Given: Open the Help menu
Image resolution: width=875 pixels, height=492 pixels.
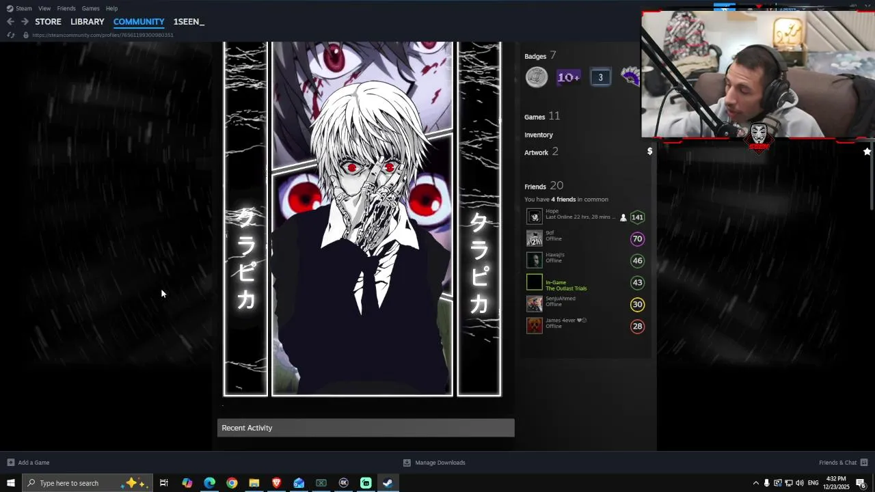Looking at the screenshot, I should (x=111, y=8).
